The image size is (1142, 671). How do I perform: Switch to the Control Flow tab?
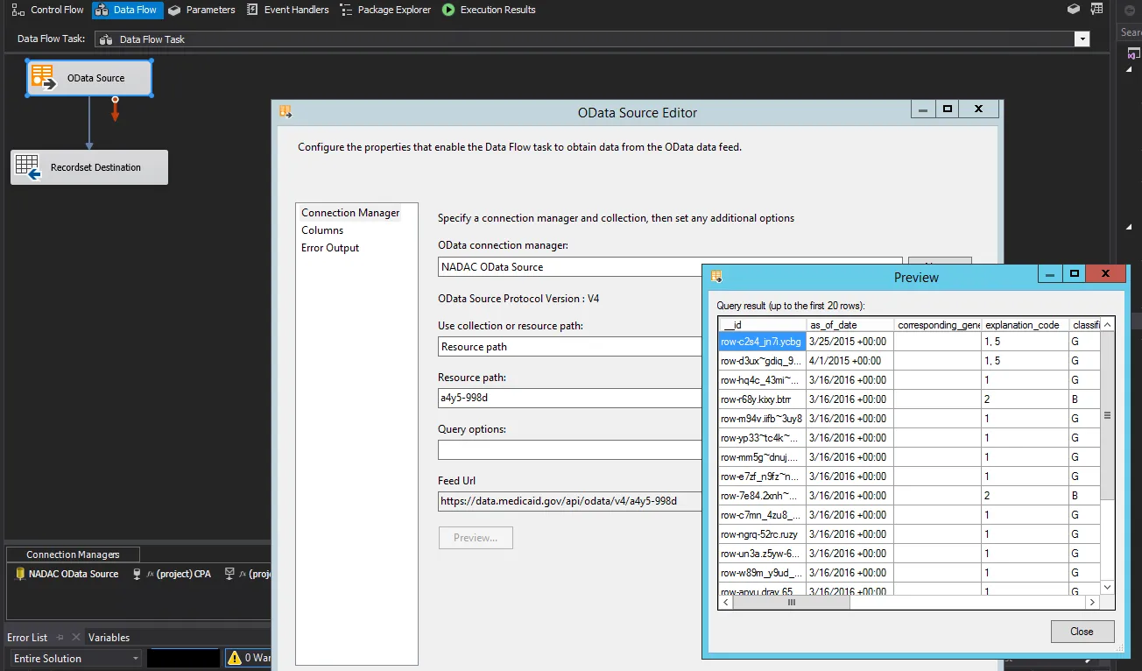[48, 10]
